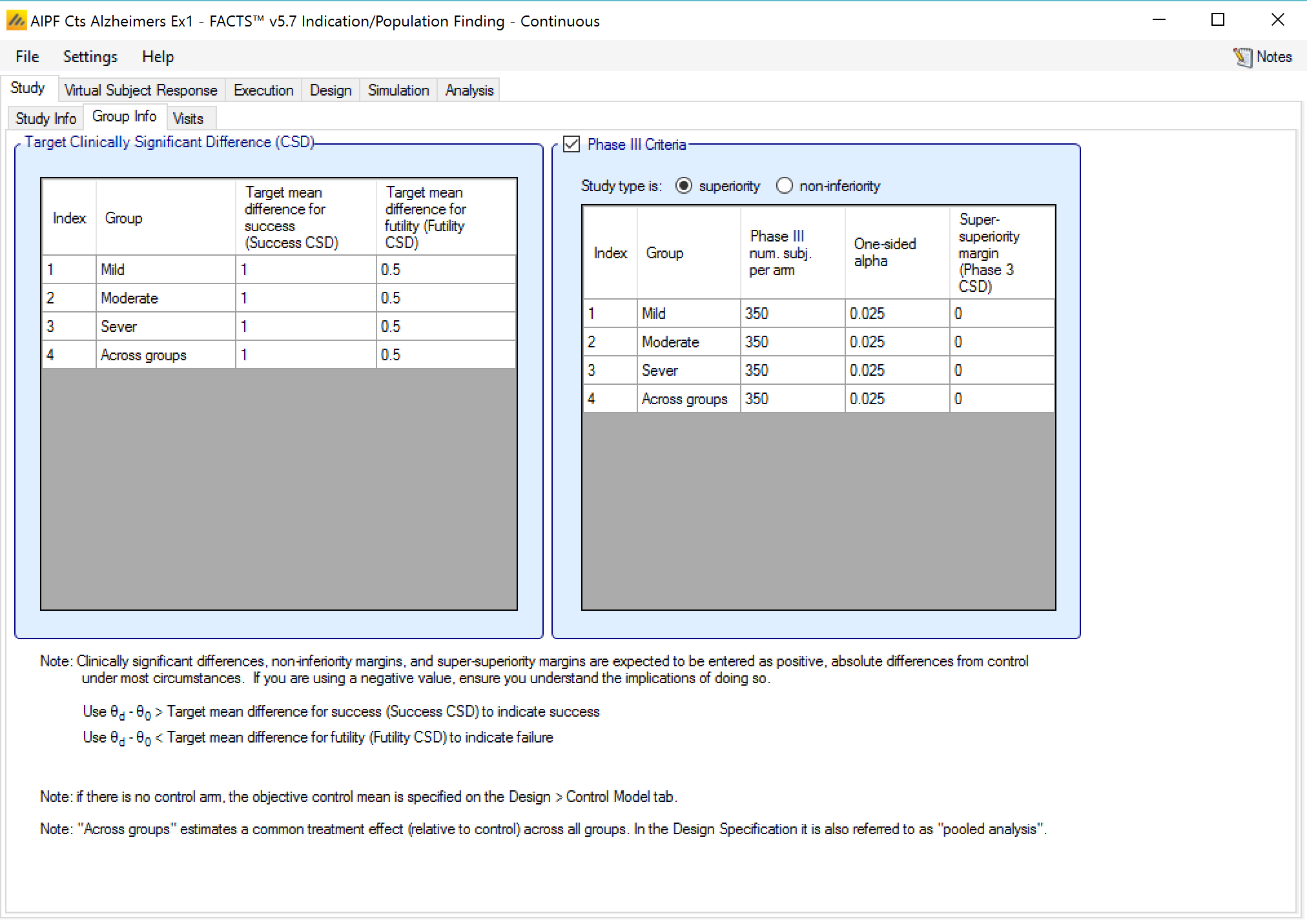Open the Notes pad icon
The image size is (1307, 922).
(x=1242, y=57)
